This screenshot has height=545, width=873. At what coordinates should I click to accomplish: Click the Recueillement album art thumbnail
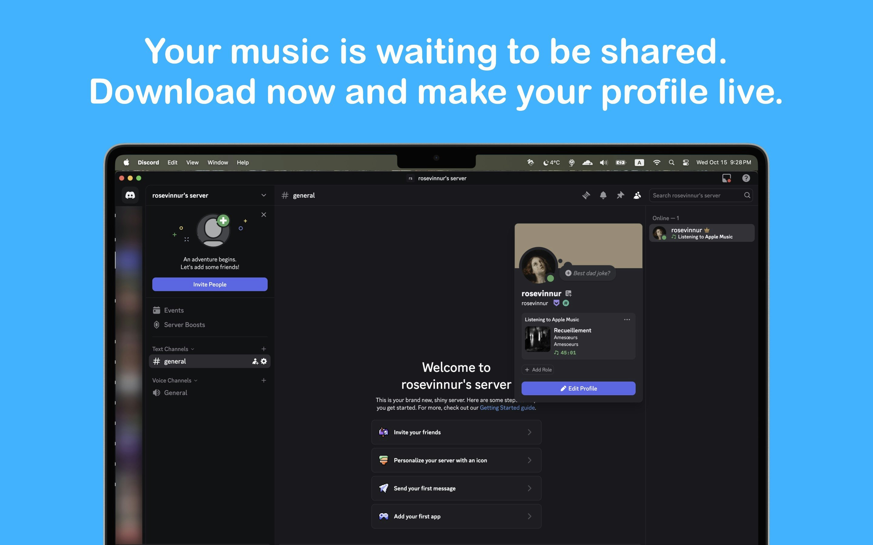[x=537, y=339]
